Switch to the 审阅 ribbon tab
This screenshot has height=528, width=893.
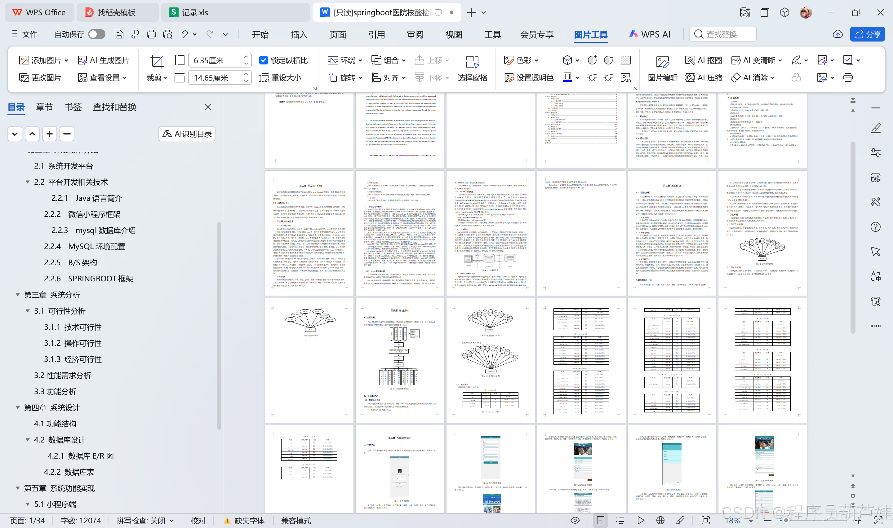[415, 34]
